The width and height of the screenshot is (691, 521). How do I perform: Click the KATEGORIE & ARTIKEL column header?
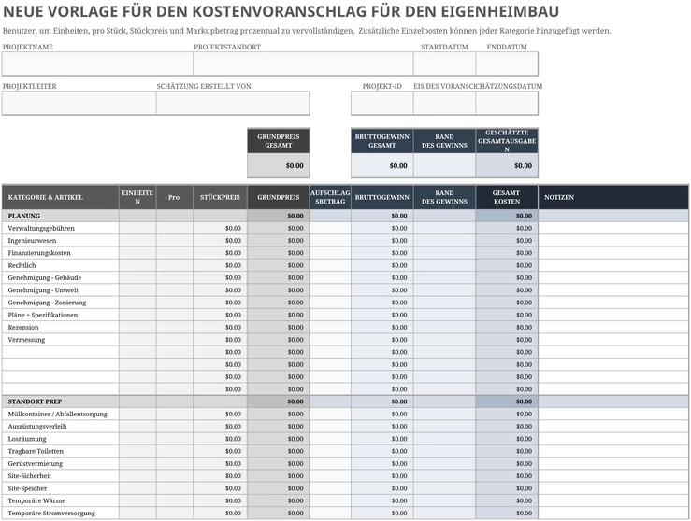tap(61, 197)
